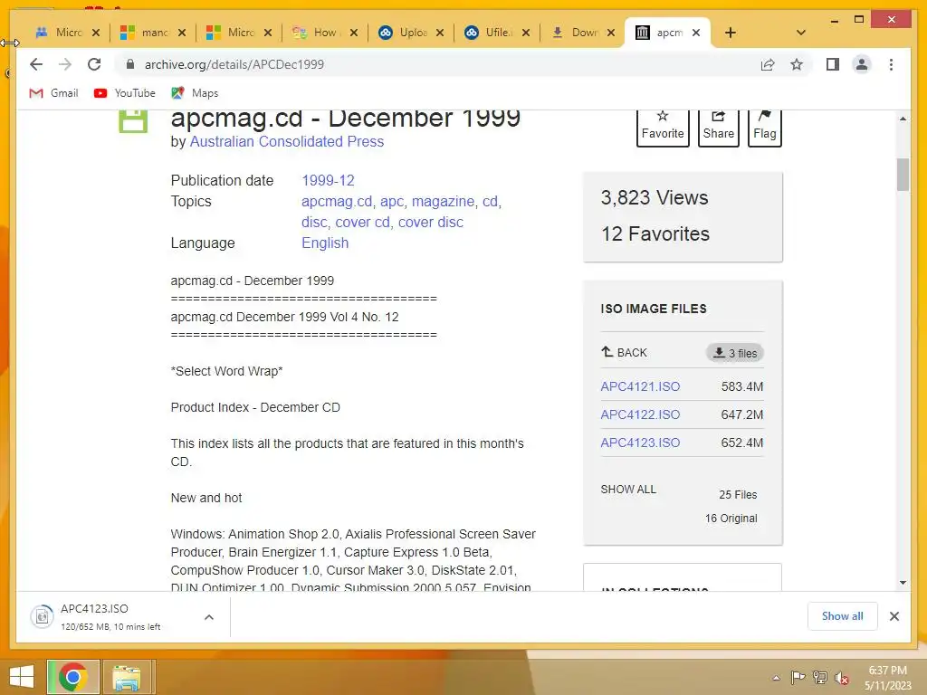This screenshot has width=927, height=695.
Task: Click the address bar padlock icon
Action: [x=130, y=64]
